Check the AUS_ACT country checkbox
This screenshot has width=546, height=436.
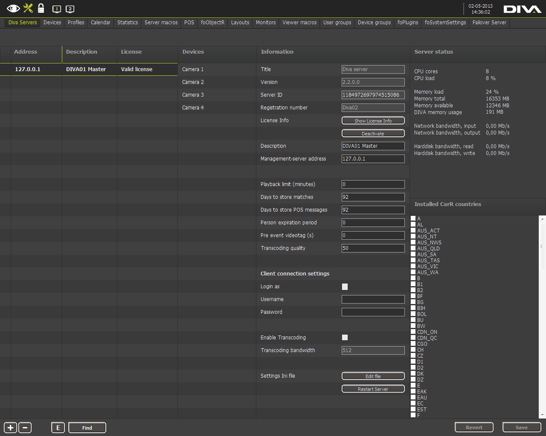click(x=413, y=230)
